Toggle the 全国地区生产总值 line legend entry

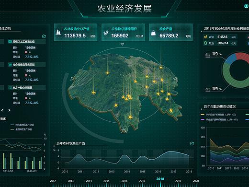(22, 129)
